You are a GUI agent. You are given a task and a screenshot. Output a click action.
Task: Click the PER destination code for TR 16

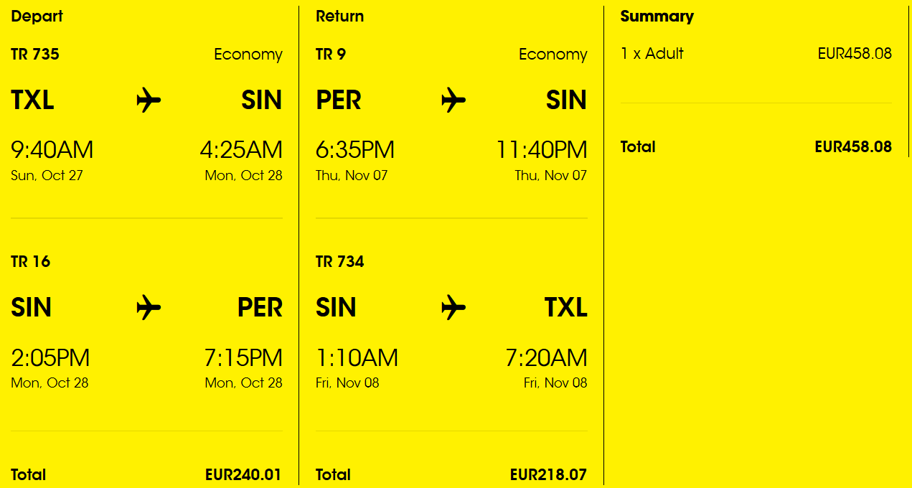[x=260, y=307]
